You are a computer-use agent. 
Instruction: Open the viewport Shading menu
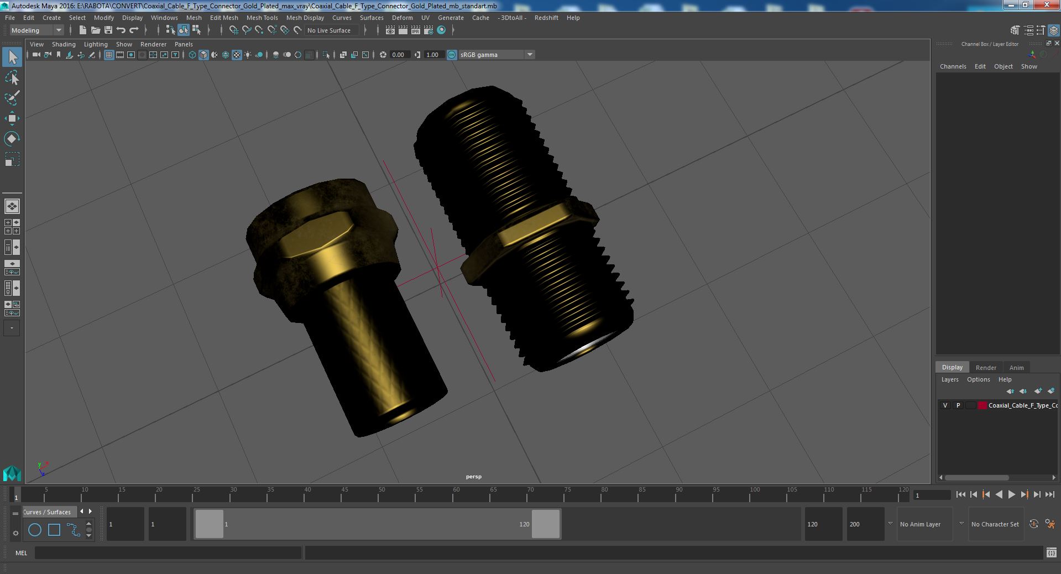tap(64, 44)
